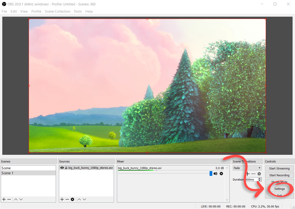The width and height of the screenshot is (295, 209).
Task: Toggle visibility eye of big_buck_bunny source
Action: pyautogui.click(x=62, y=168)
